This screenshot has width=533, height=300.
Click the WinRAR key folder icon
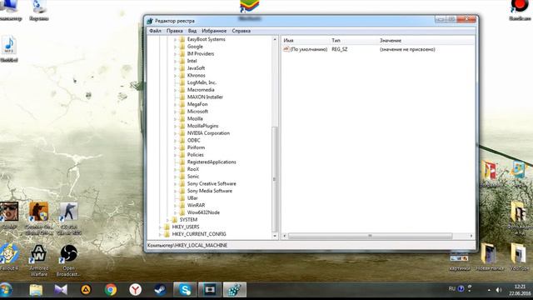pyautogui.click(x=182, y=205)
